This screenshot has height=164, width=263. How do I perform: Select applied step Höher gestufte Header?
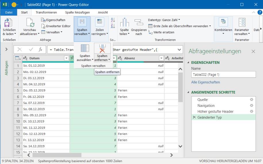pos(215,111)
